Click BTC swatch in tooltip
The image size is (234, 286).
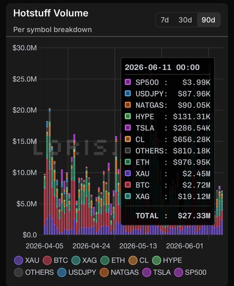128,185
